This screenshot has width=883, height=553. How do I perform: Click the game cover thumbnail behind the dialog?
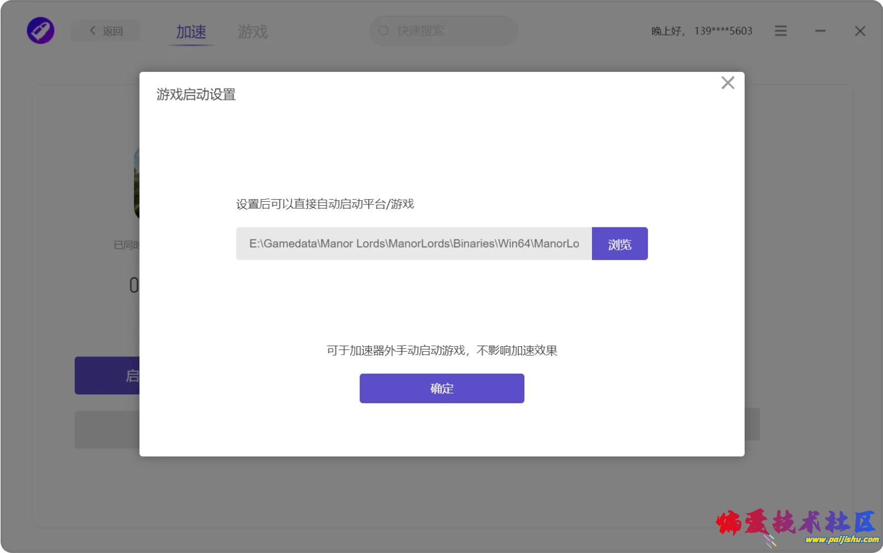click(x=136, y=184)
